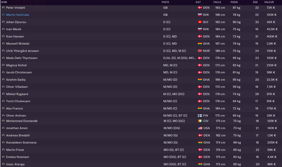282x167 pixels.
Task: Select Abu Francis value 175K €
Action: tap(272, 109)
